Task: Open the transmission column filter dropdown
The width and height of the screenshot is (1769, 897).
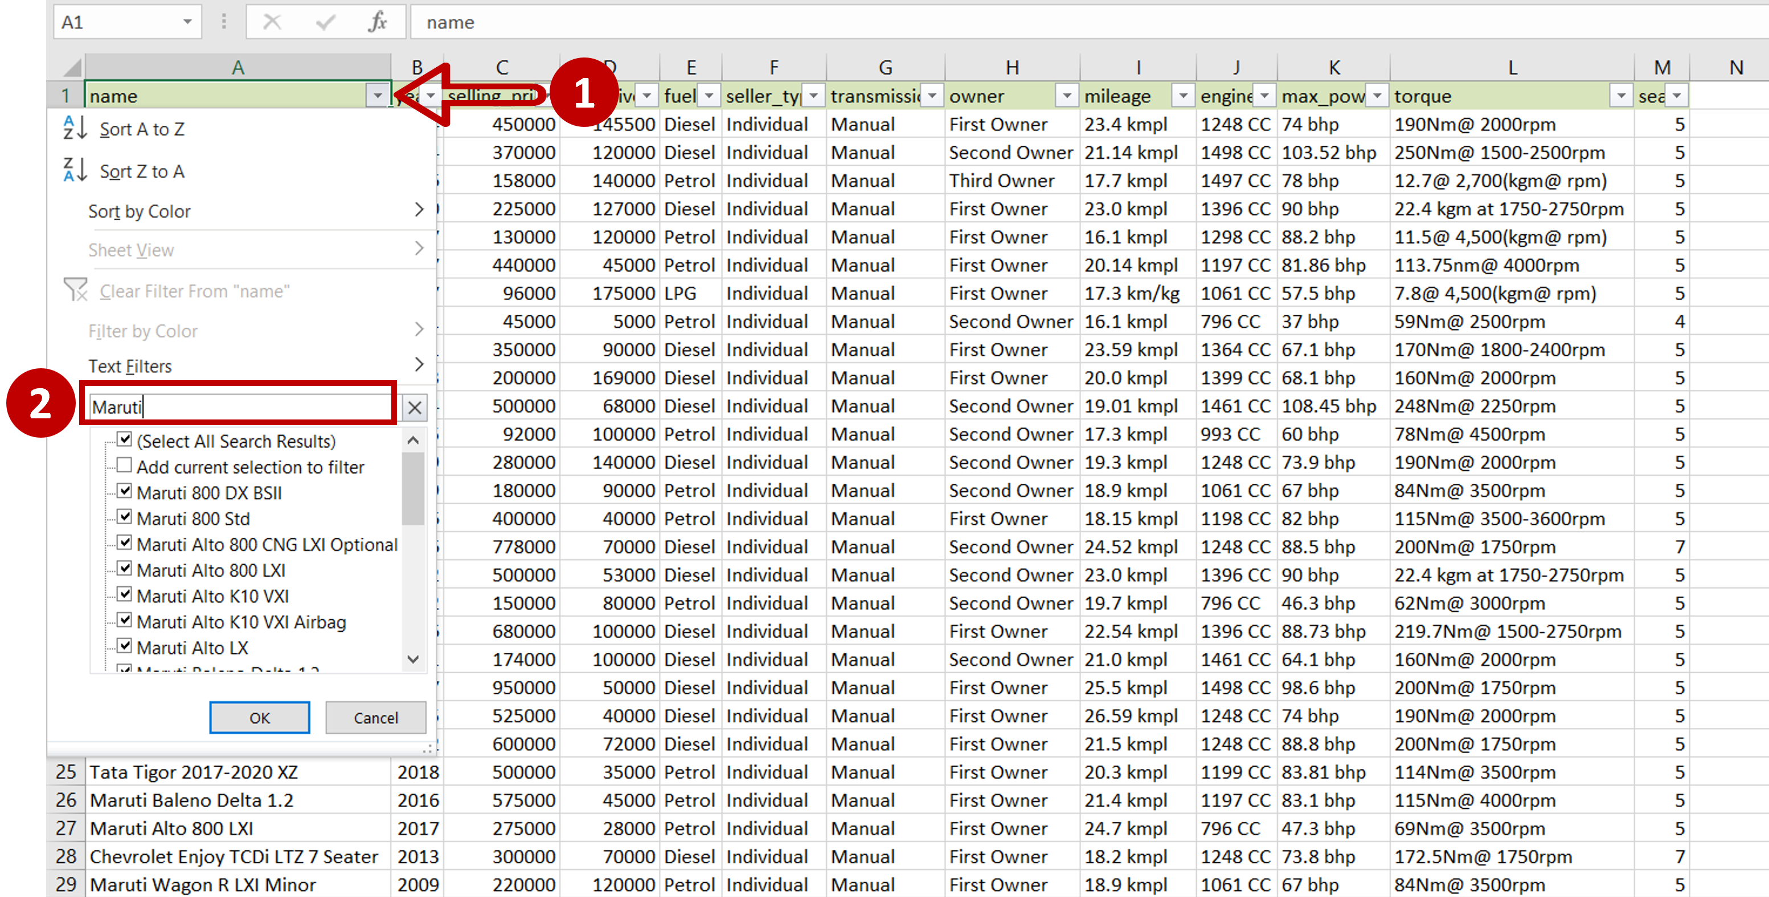Action: tap(932, 96)
